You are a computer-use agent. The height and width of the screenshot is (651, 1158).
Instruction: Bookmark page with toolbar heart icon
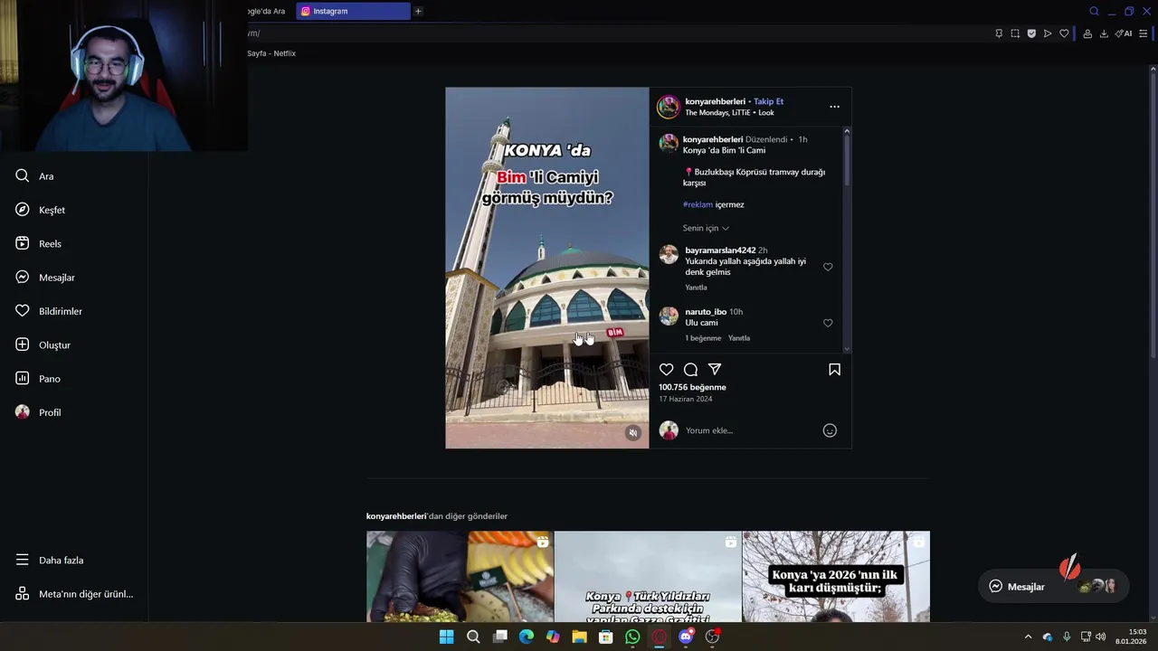click(x=1064, y=33)
